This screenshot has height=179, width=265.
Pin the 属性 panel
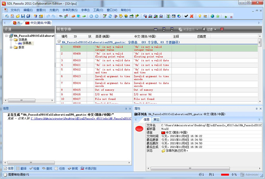257,108
